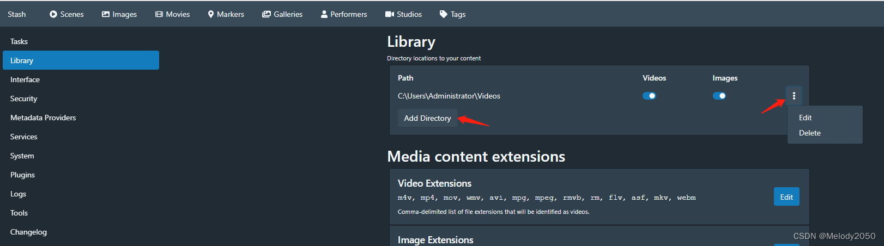Click the video extensions list starting m4v
This screenshot has width=884, height=246.
(x=547, y=198)
